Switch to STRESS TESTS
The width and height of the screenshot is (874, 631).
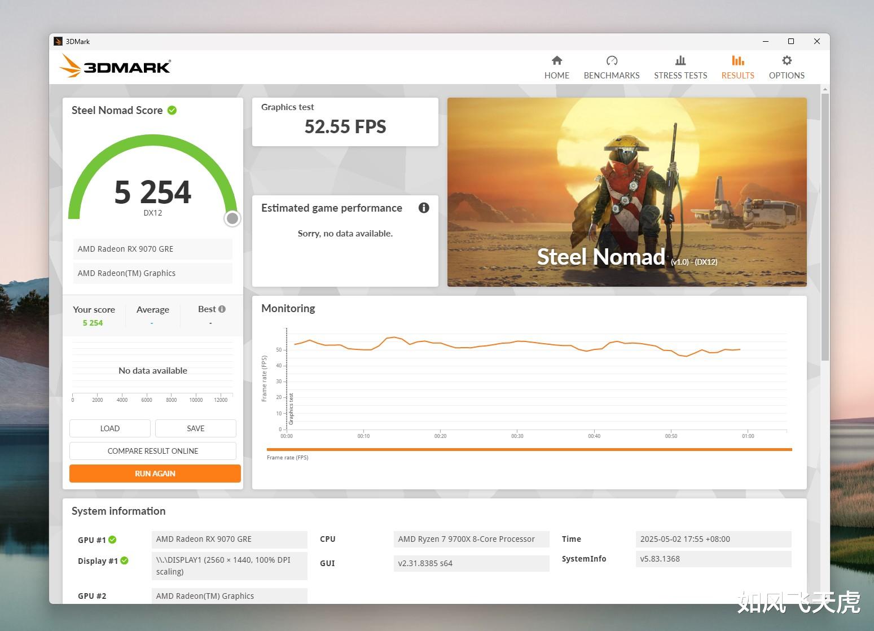680,67
